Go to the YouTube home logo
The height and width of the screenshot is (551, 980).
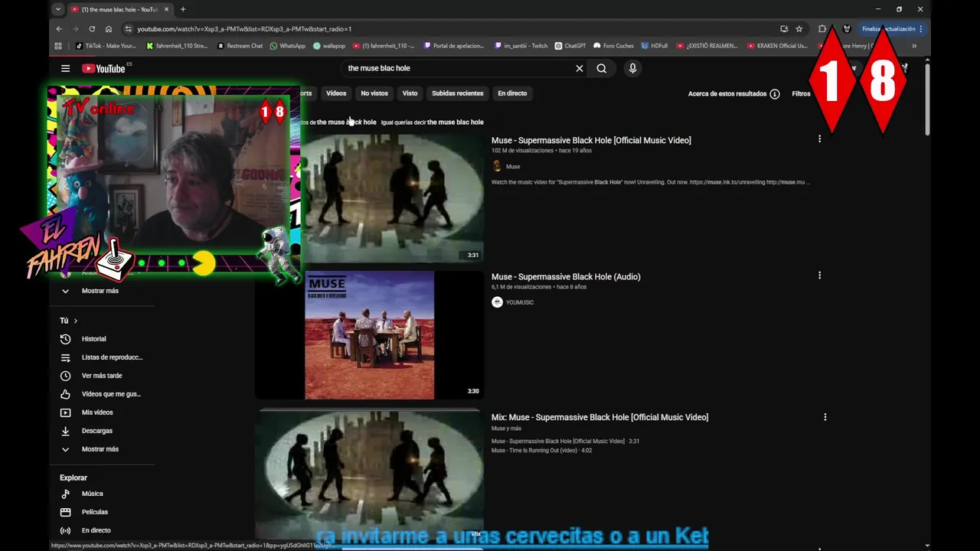(103, 68)
